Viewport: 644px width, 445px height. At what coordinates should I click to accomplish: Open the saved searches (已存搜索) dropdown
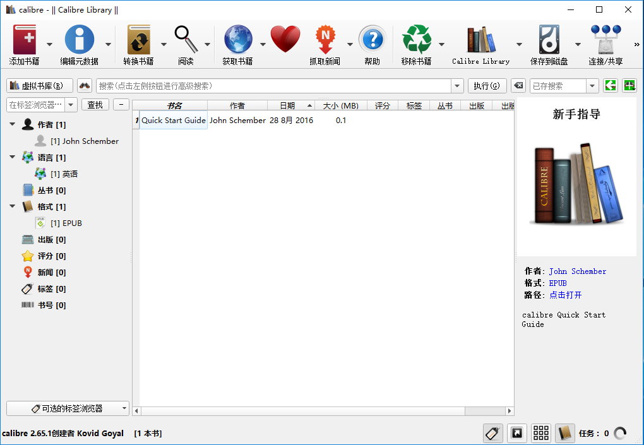592,86
